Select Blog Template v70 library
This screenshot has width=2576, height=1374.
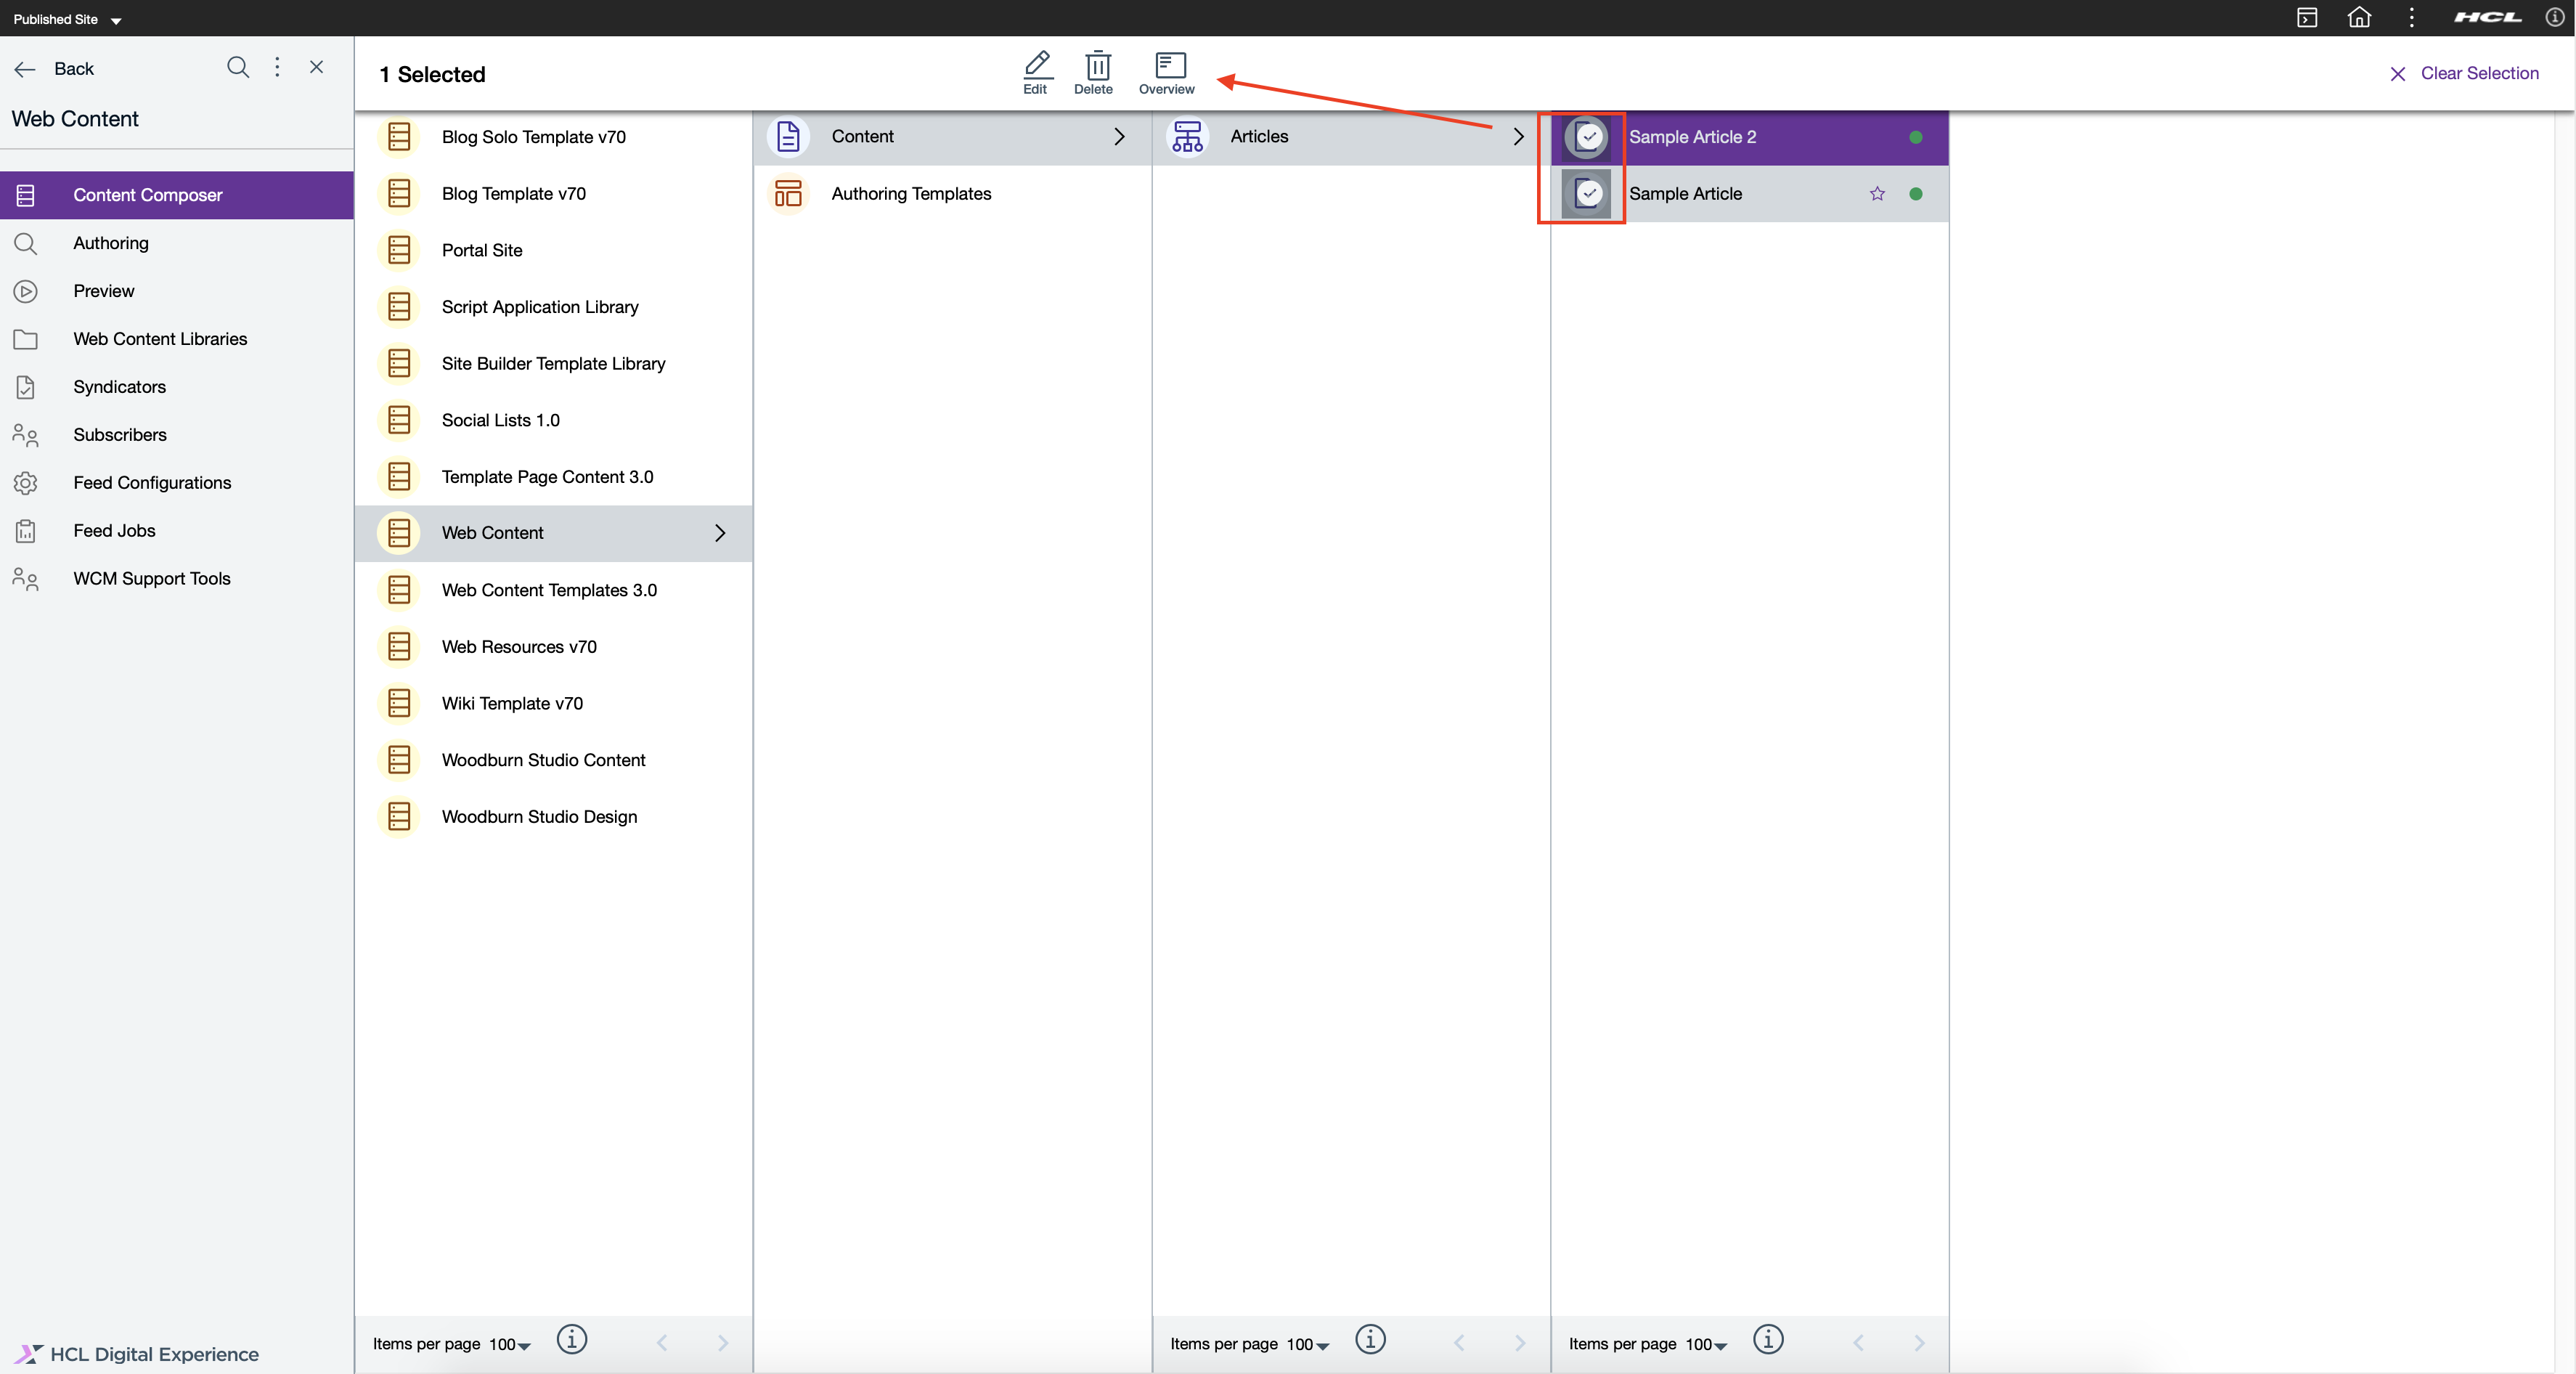[554, 194]
